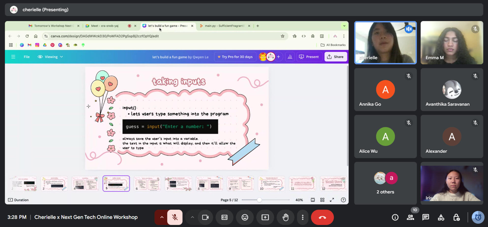Open the Canva hamburger menu icon
The width and height of the screenshot is (488, 227).
tap(13, 57)
